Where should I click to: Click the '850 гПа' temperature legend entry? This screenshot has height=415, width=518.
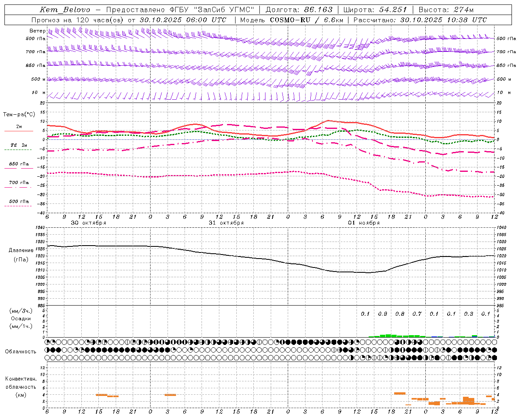click(19, 164)
